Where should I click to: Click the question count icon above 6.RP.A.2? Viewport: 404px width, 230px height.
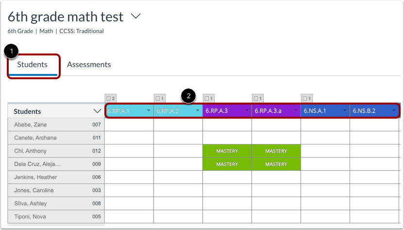pyautogui.click(x=160, y=98)
